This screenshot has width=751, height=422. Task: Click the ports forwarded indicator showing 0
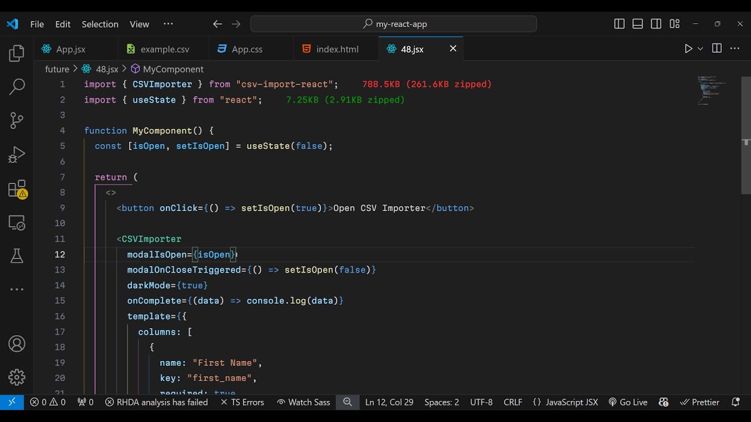click(x=85, y=402)
